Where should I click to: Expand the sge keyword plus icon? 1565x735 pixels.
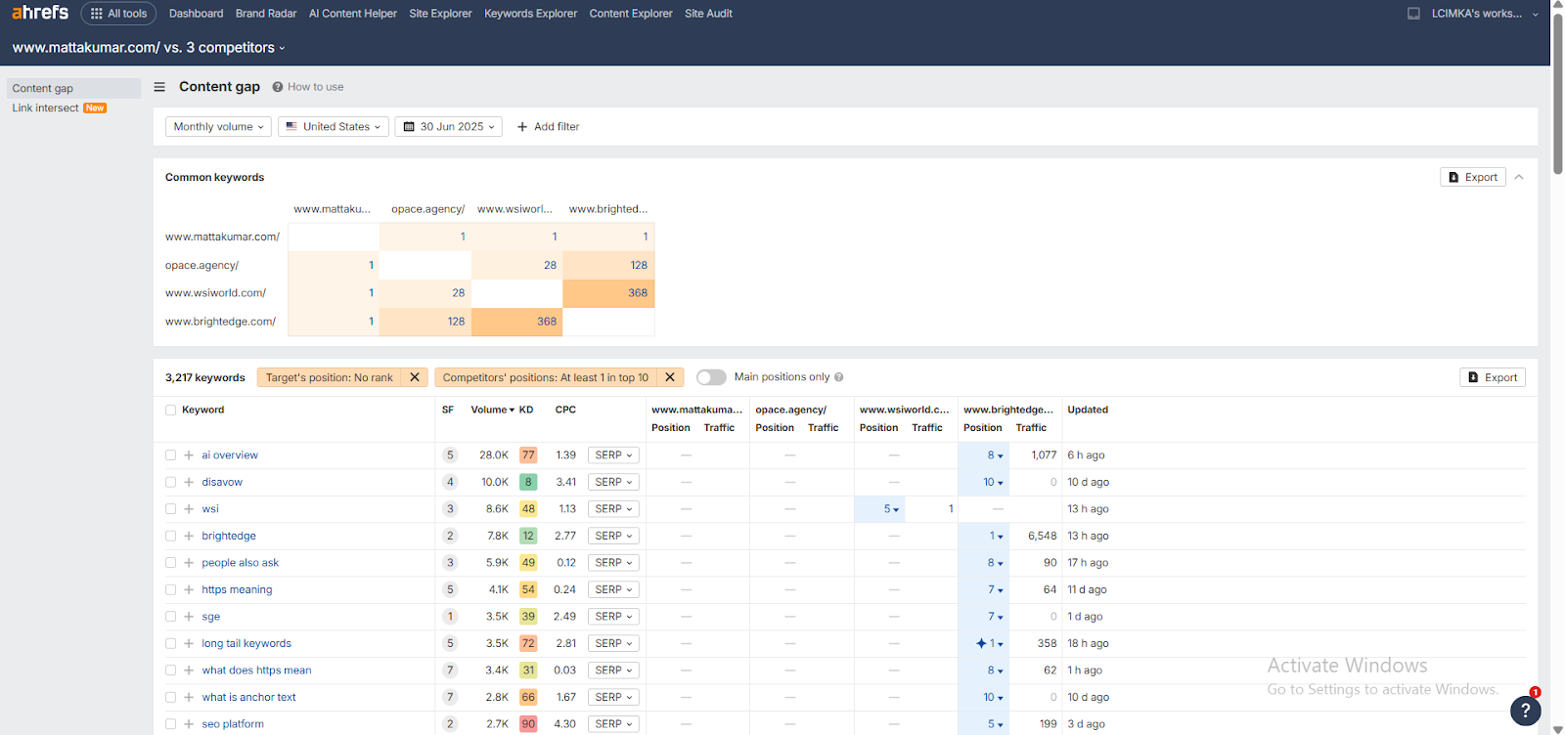click(x=189, y=617)
